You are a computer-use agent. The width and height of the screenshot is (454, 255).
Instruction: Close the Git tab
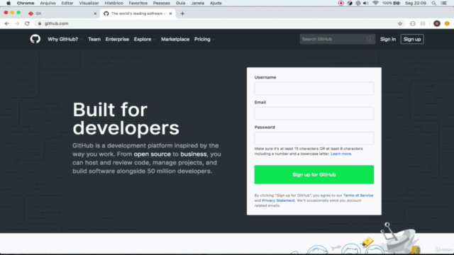coord(95,13)
